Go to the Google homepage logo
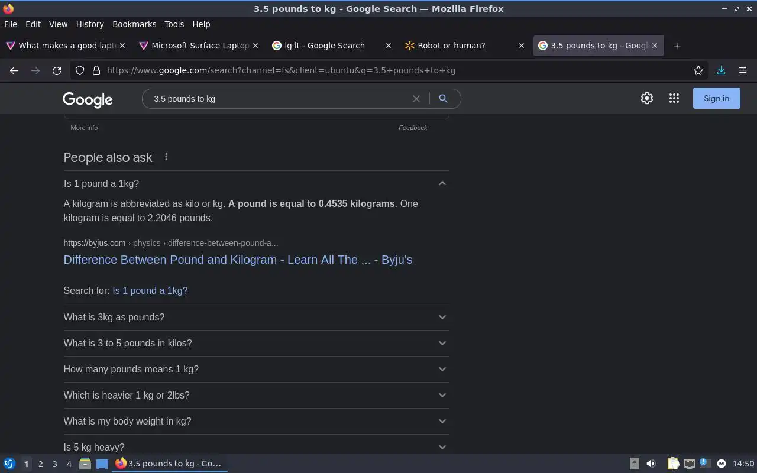This screenshot has height=473, width=757. (88, 99)
